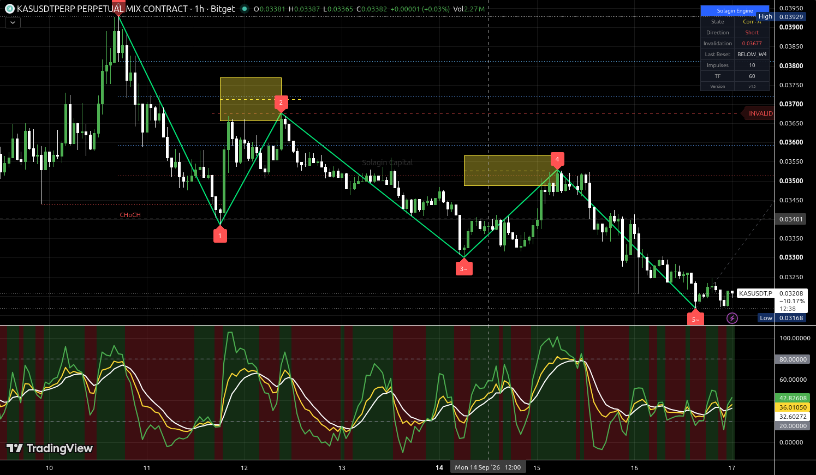Viewport: 816px width, 475px height.
Task: Select wave label 1 marker
Action: [x=220, y=235]
